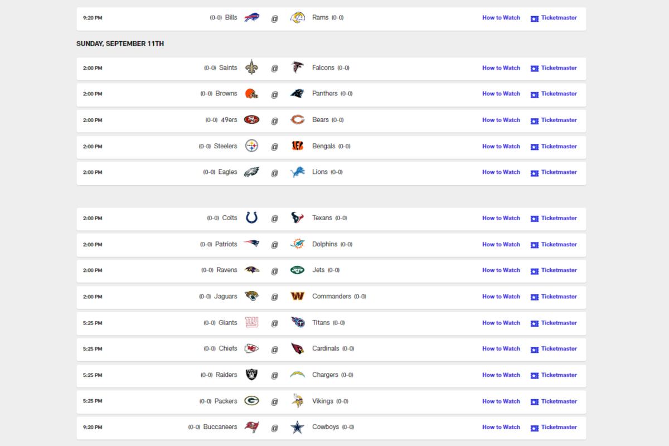Click the Vikings team logo
The image size is (669, 446).
click(x=298, y=401)
